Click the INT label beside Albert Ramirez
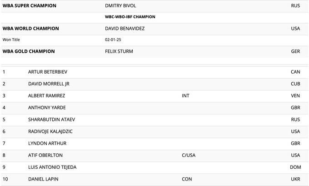The image size is (309, 186). (x=185, y=96)
